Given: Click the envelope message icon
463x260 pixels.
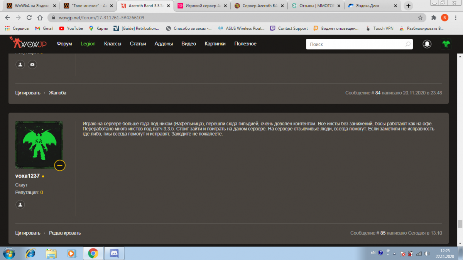Looking at the screenshot, I should click(32, 65).
